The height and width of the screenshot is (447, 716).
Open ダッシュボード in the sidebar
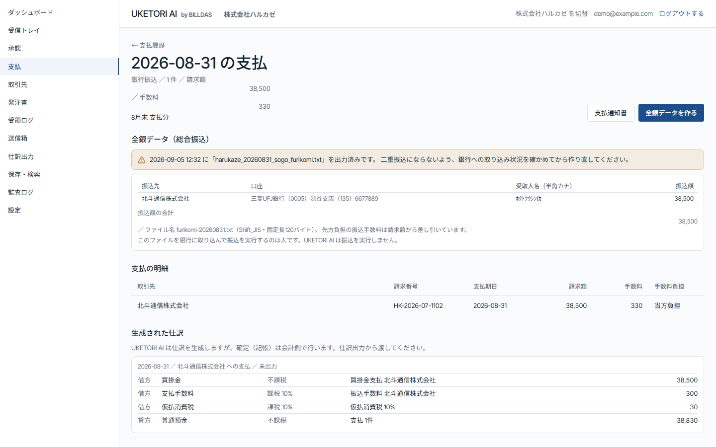pos(59,12)
